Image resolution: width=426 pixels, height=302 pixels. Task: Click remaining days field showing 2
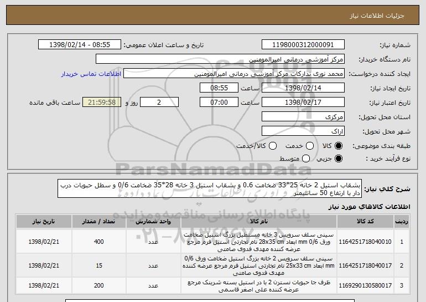(159, 103)
